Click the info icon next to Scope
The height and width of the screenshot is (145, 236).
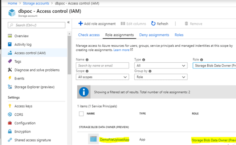tap(87, 71)
